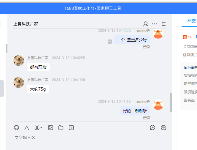
Task: Click the grey message bubble beside 一个 重量多少呀
Action: [x=110, y=42]
